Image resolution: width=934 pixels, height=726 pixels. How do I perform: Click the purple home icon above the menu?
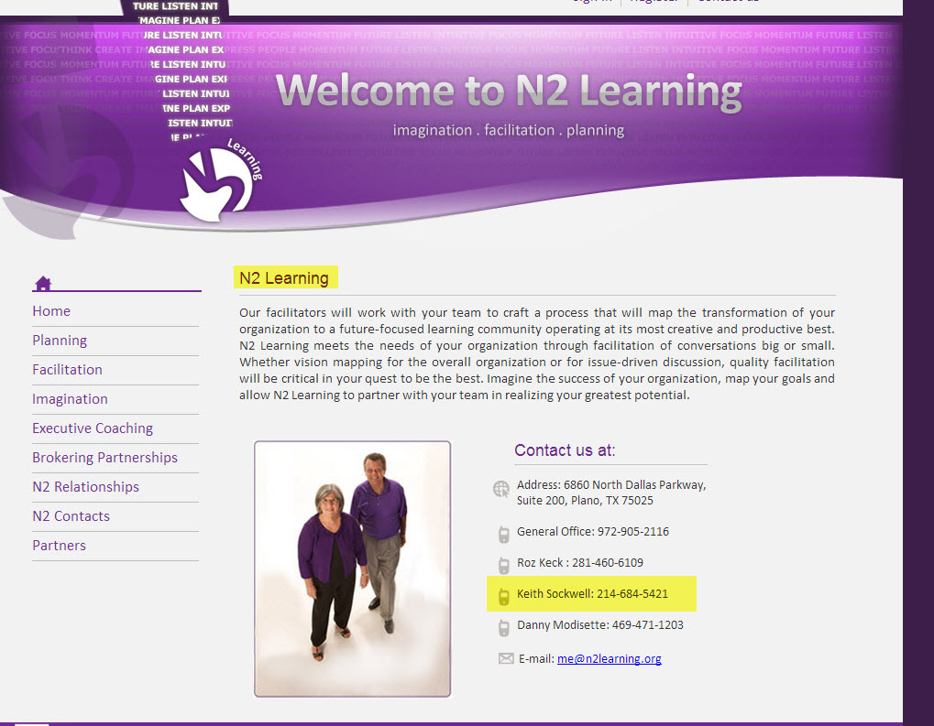point(43,283)
